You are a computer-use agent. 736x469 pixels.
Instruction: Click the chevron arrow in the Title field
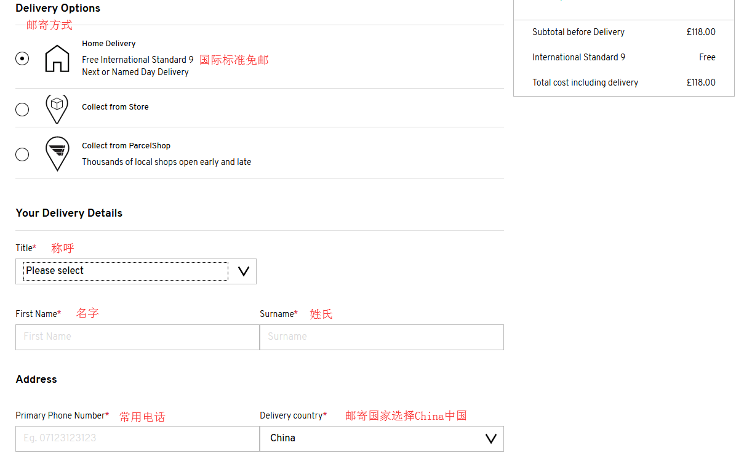coord(243,271)
